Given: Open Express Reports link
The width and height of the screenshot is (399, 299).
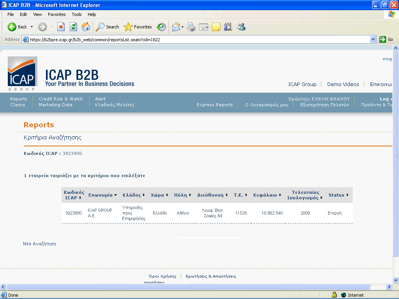Looking at the screenshot, I should (x=215, y=105).
